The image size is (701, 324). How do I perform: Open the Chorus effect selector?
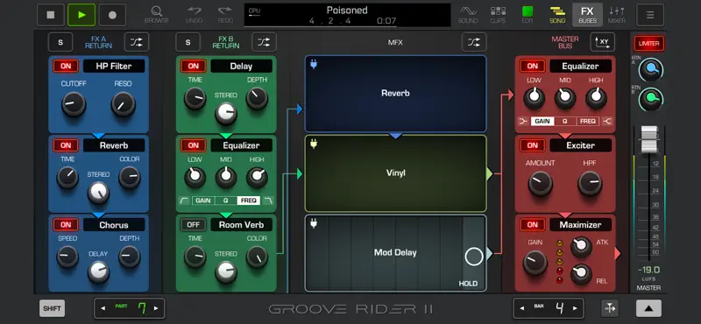tap(114, 225)
